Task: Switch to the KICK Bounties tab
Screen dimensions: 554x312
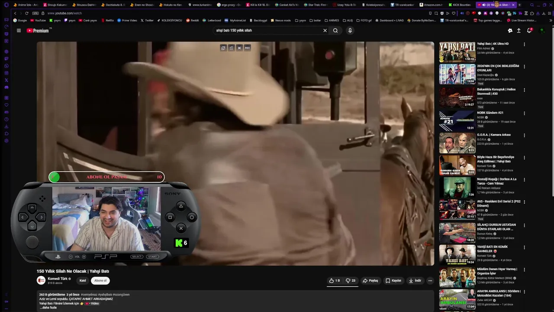Action: [460, 5]
